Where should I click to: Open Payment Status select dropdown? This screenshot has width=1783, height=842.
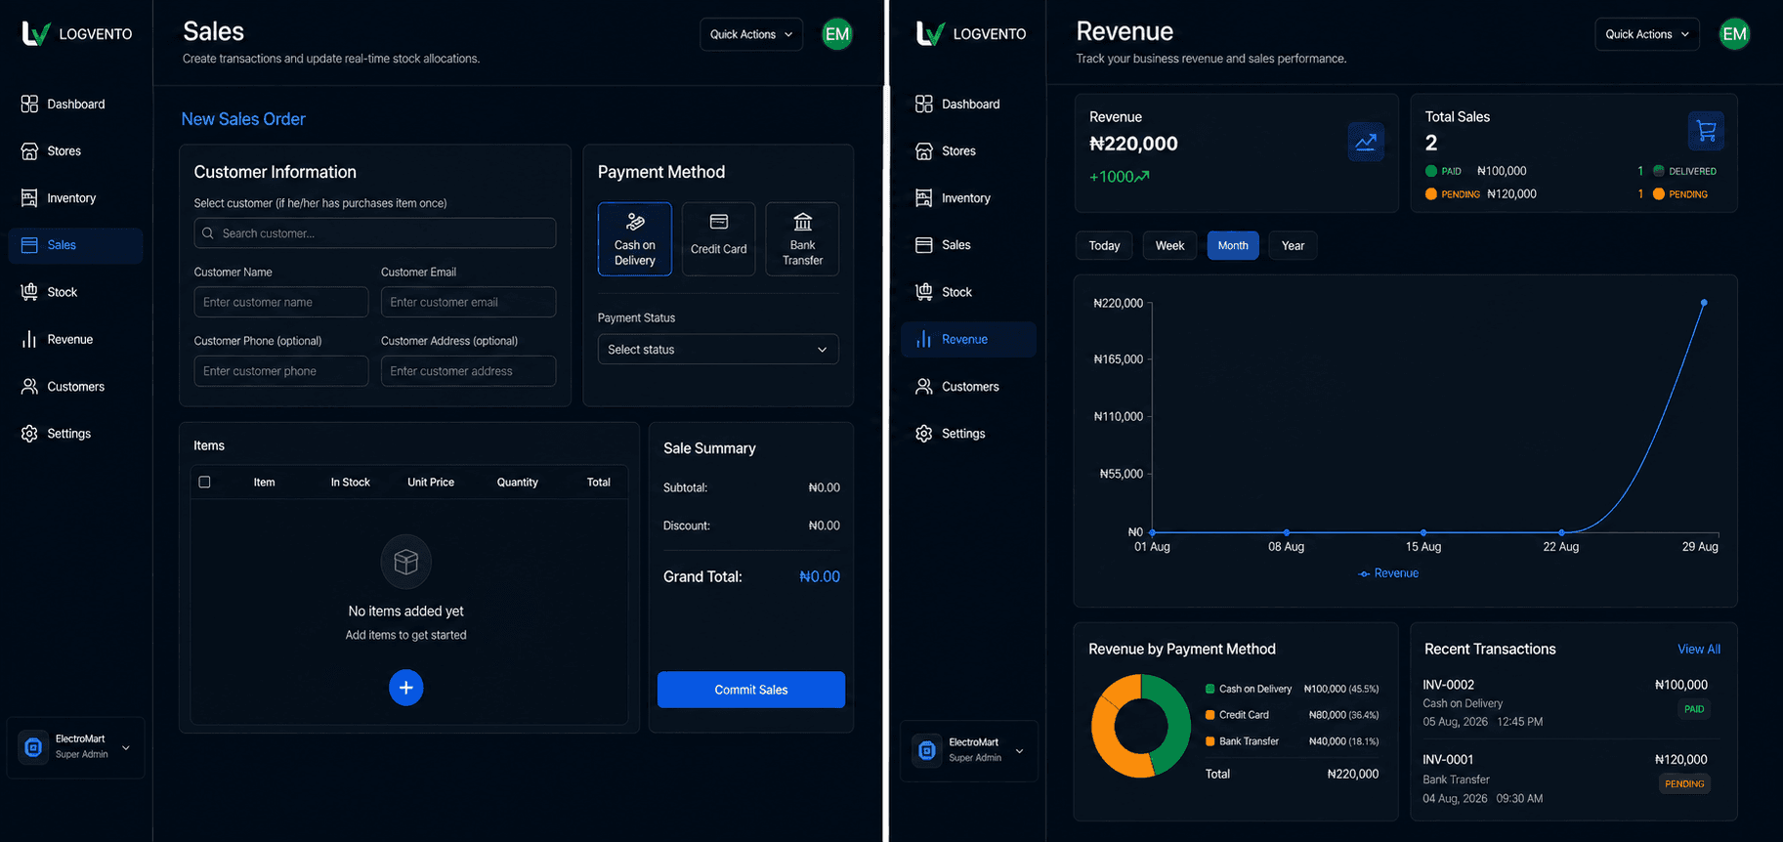tap(718, 349)
